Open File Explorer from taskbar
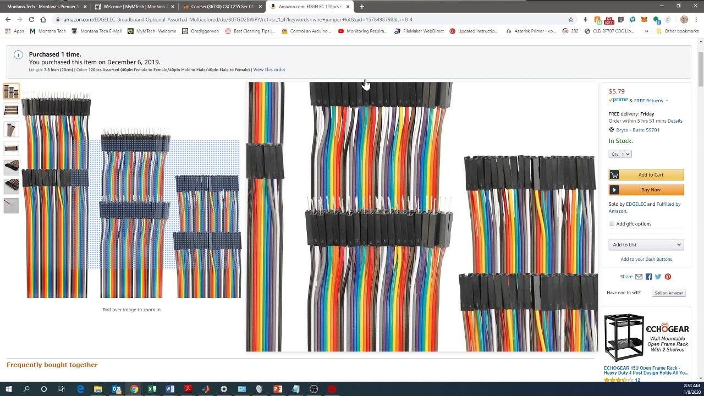704x396 pixels. [98, 389]
